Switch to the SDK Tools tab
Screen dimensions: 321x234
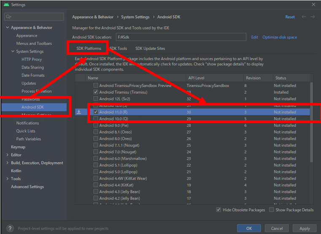[118, 49]
